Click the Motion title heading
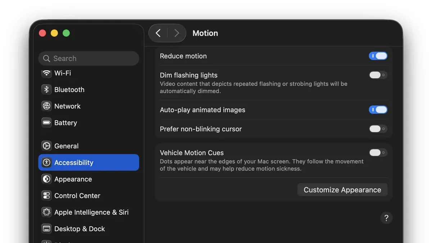 (205, 33)
